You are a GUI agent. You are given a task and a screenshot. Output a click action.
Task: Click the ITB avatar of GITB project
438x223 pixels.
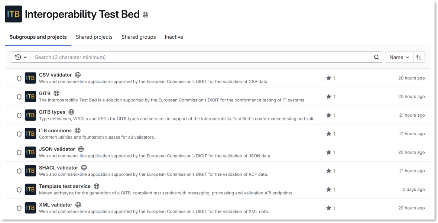coord(30,97)
